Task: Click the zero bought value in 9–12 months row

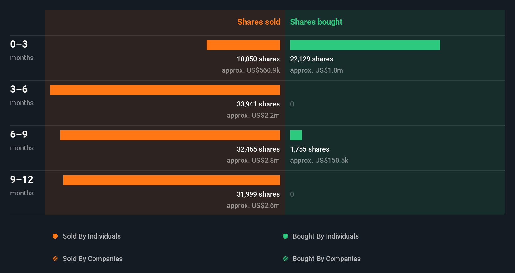Action: click(292, 194)
